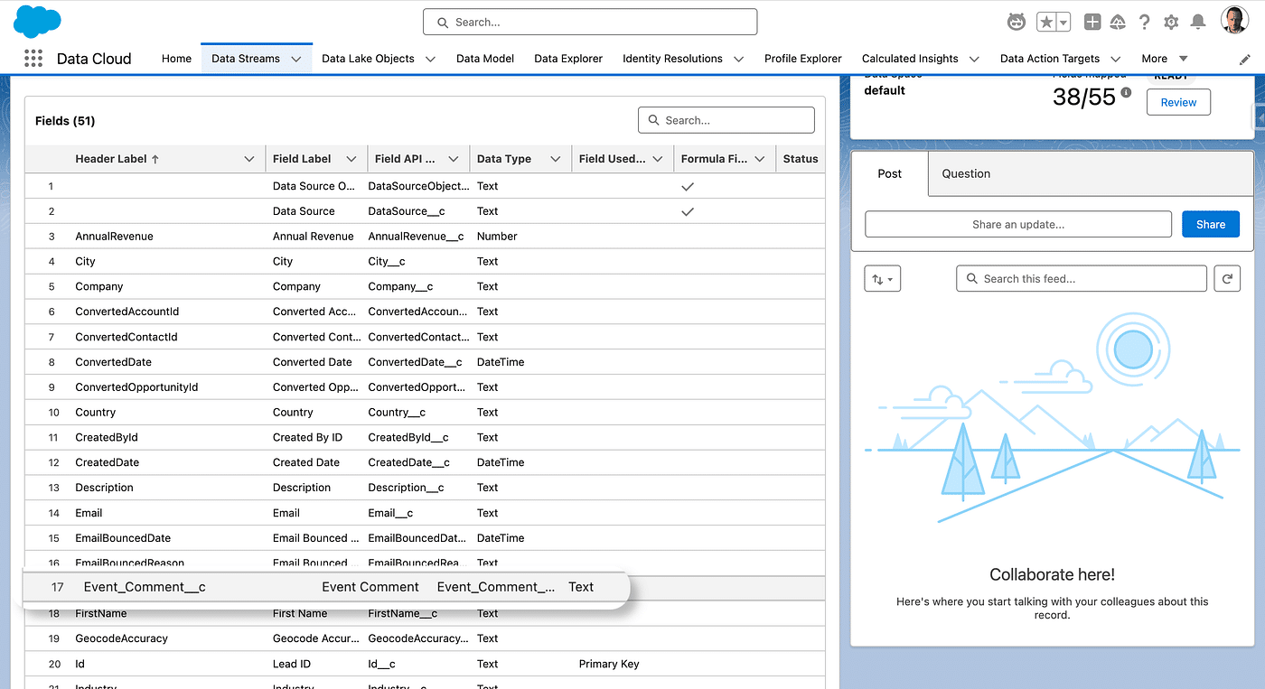Open the feed sort order dropdown
Image resolution: width=1265 pixels, height=689 pixels.
(882, 279)
